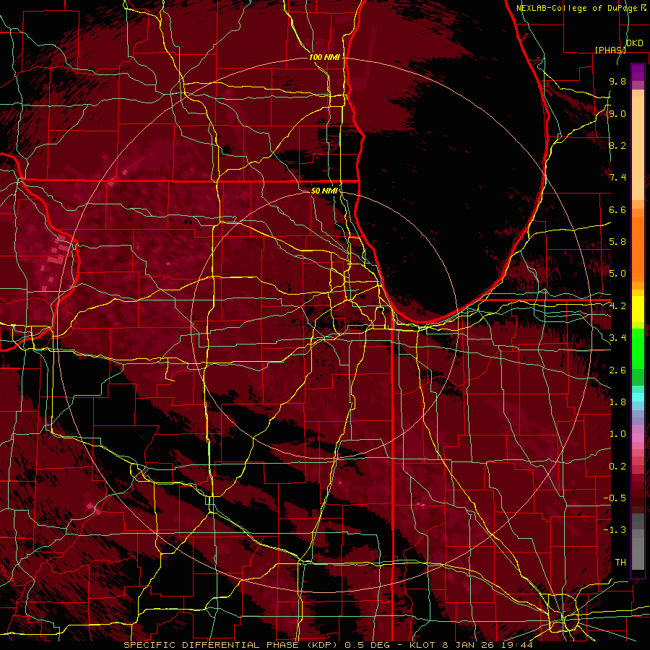
Task: Click the 50 NMI range ring label
Action: coord(324,191)
